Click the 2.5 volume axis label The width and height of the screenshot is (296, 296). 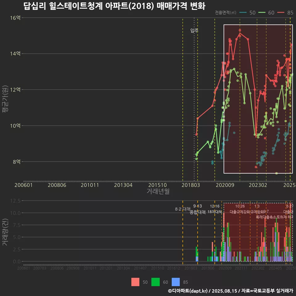pyautogui.click(x=17, y=249)
